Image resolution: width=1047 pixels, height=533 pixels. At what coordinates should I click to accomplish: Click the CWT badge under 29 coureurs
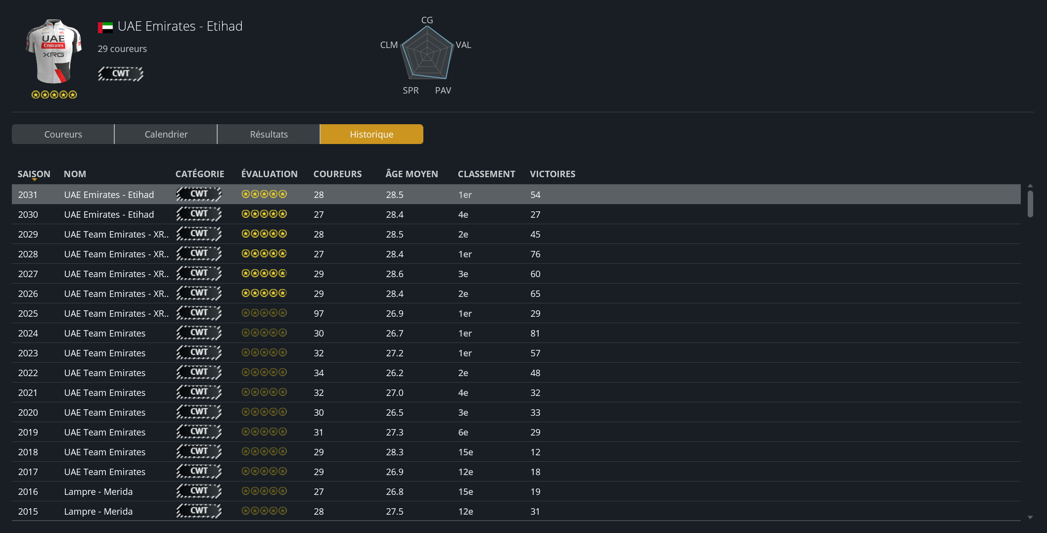pos(121,74)
